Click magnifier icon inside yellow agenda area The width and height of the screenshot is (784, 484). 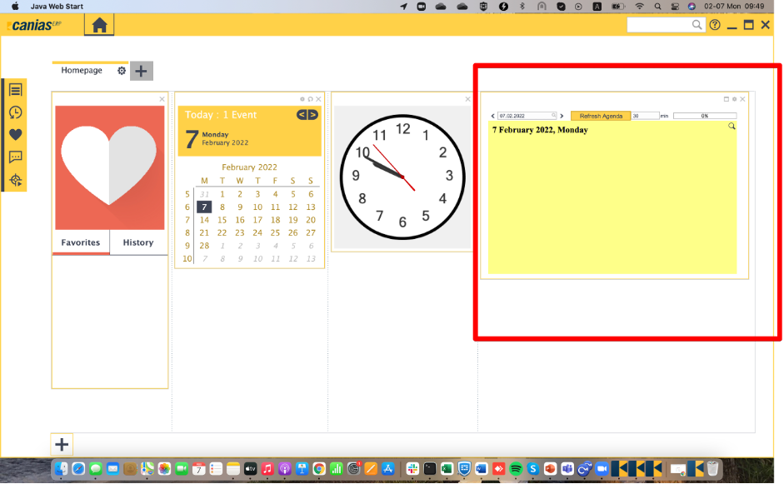click(732, 127)
